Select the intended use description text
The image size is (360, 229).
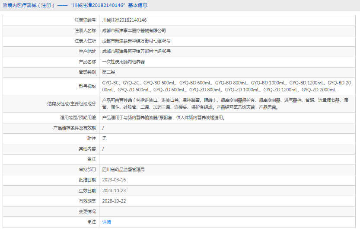click(x=164, y=118)
